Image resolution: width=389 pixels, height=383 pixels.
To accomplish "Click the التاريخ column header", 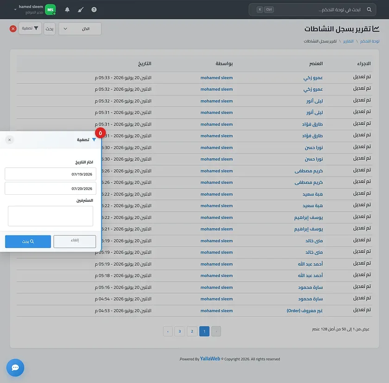I will [144, 64].
